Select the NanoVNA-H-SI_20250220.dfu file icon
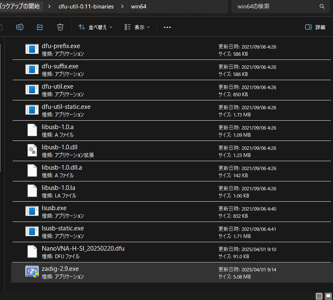 (x=32, y=252)
